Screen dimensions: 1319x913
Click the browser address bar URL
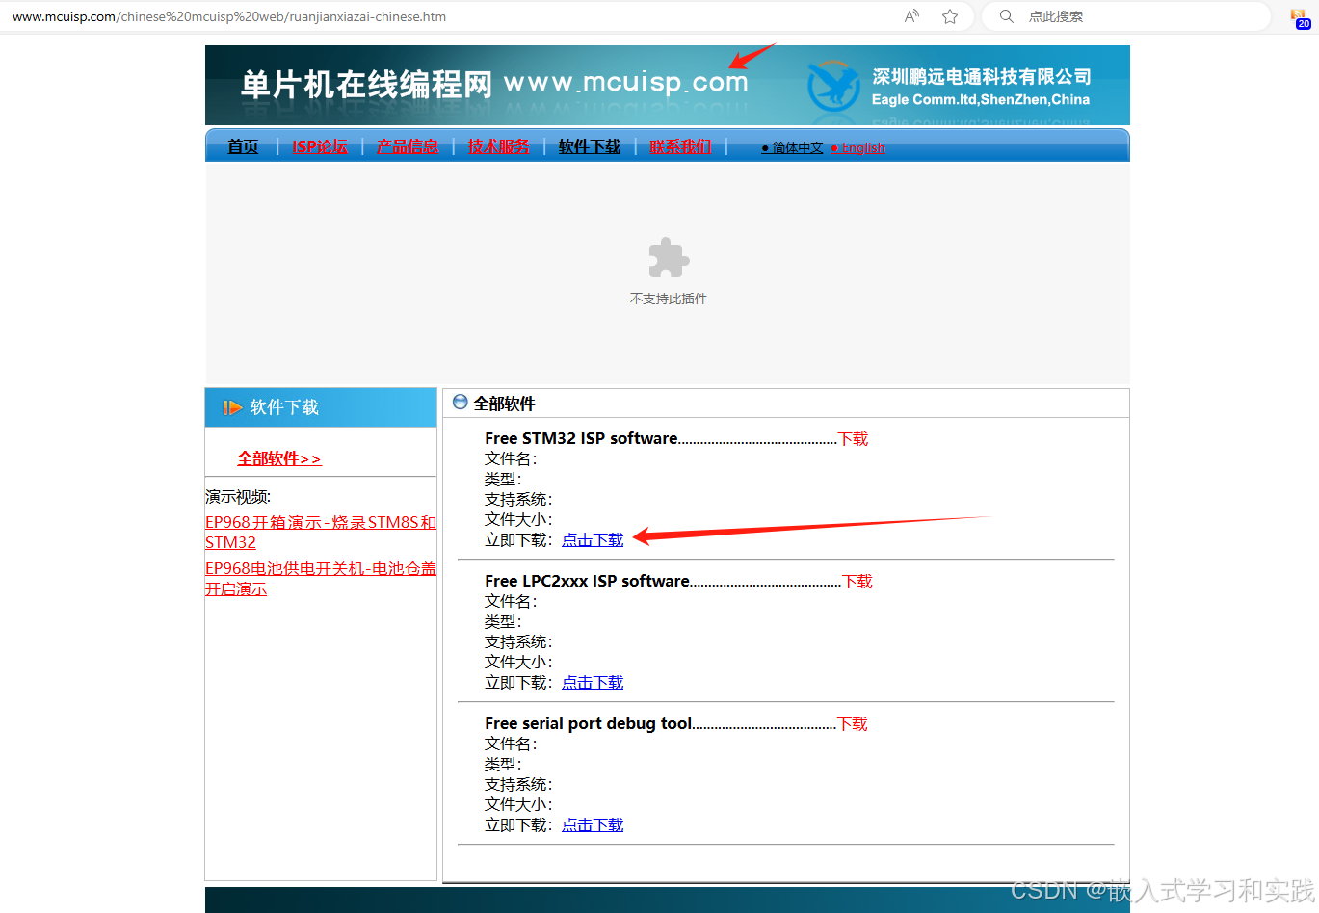point(229,16)
